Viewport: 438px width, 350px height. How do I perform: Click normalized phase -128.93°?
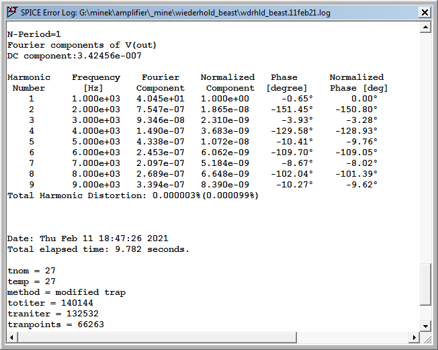coord(357,131)
